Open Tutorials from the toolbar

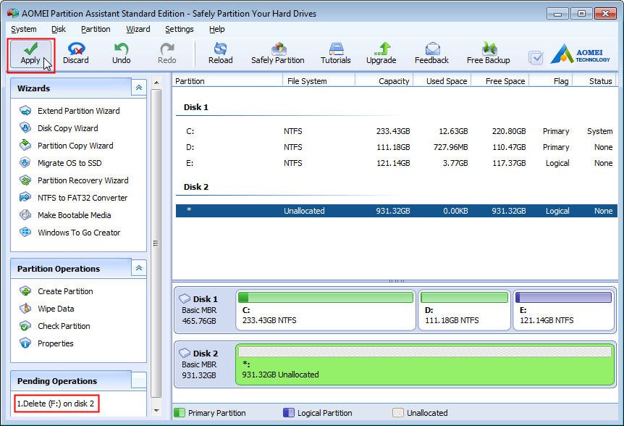coord(335,53)
